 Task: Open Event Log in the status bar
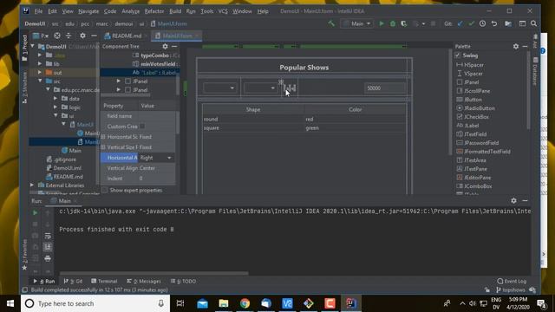click(x=512, y=281)
